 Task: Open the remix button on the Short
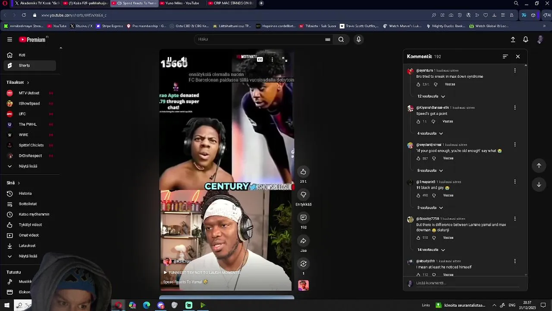pyautogui.click(x=303, y=264)
